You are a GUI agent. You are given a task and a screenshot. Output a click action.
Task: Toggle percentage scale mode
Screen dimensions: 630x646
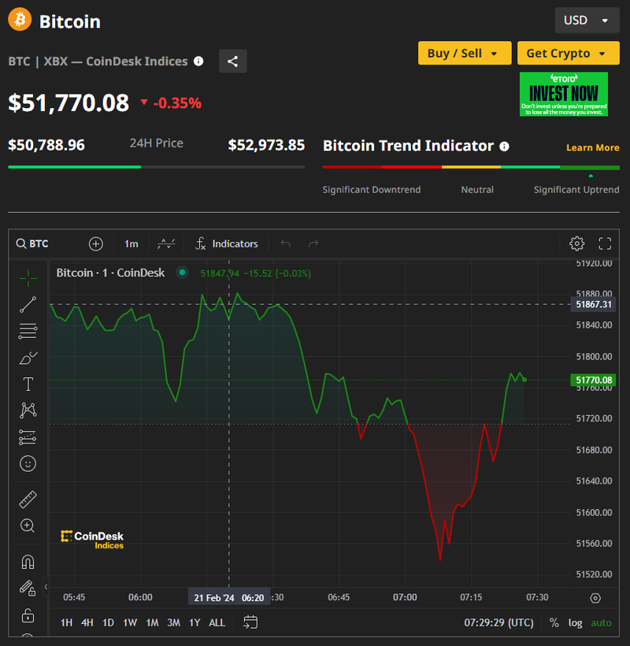[x=554, y=622]
